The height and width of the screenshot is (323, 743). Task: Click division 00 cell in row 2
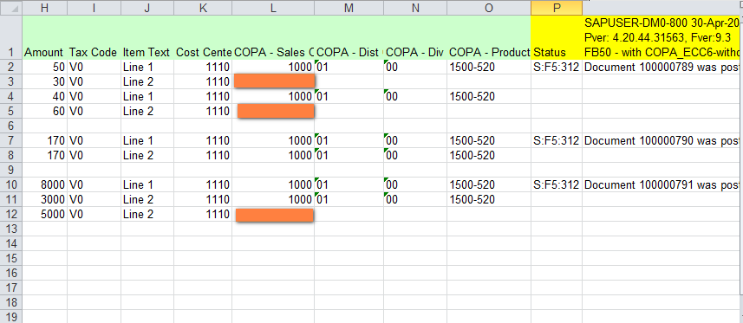[x=415, y=68]
